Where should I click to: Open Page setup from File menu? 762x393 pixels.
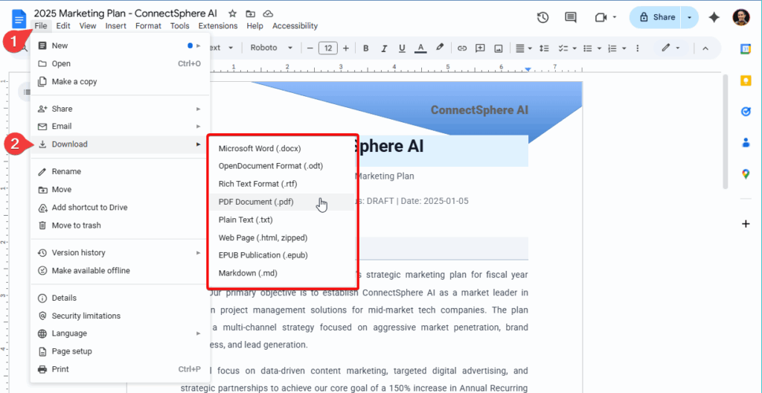[120, 351]
